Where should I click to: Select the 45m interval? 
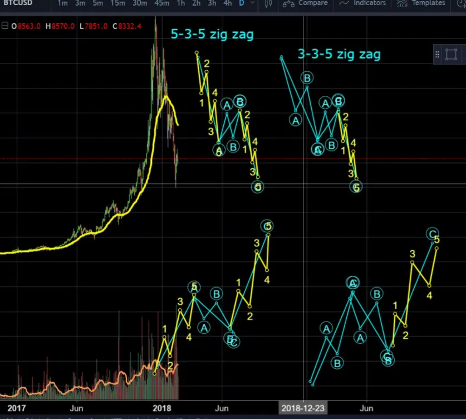point(162,3)
